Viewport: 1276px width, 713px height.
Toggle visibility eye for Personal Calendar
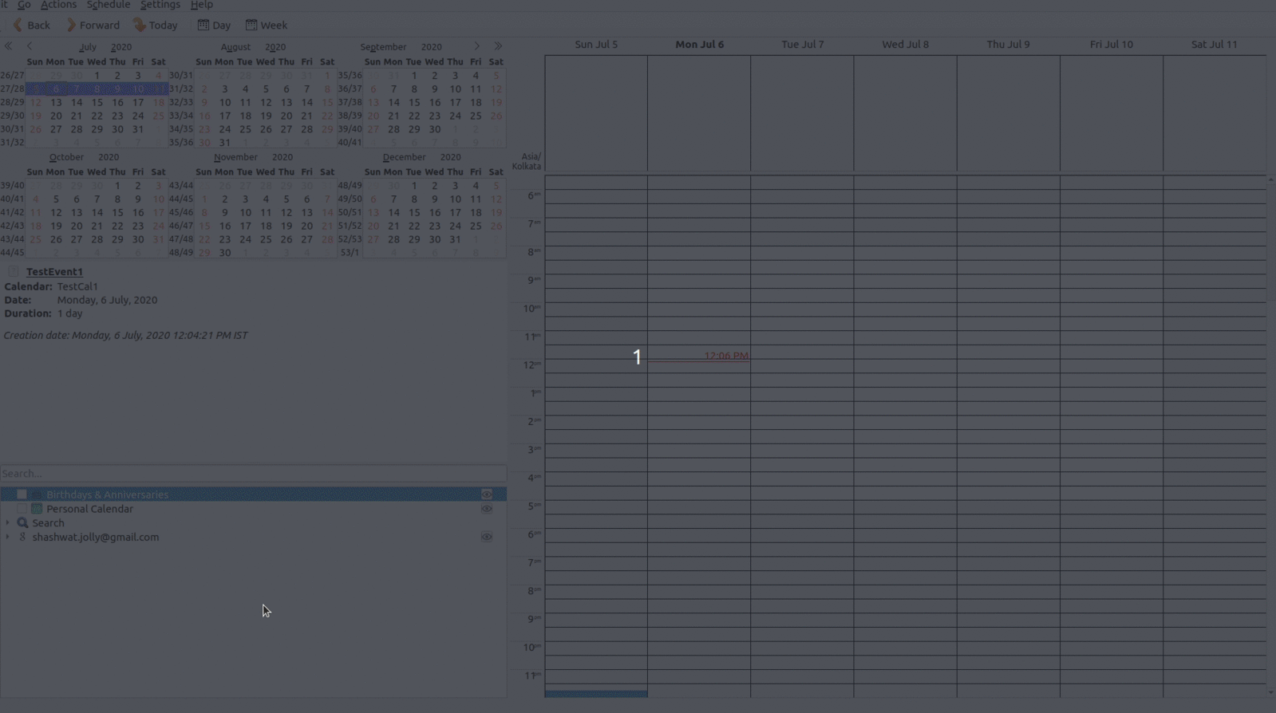486,509
